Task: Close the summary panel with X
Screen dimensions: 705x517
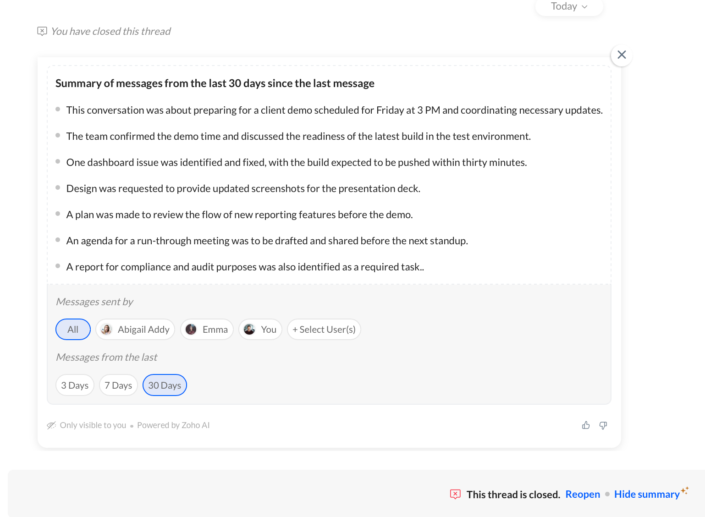Action: tap(622, 55)
